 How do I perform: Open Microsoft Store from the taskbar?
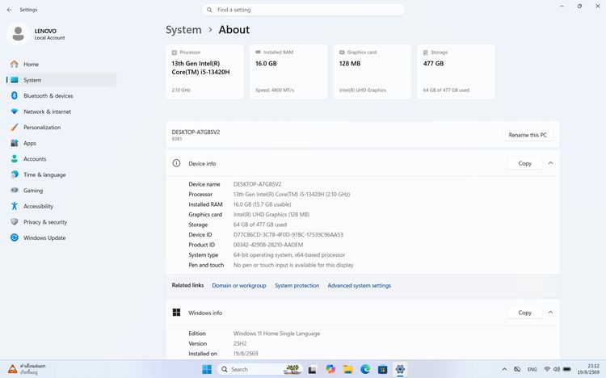(x=383, y=369)
